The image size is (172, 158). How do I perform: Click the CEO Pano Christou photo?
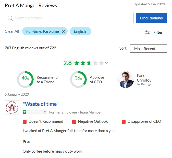(125, 80)
